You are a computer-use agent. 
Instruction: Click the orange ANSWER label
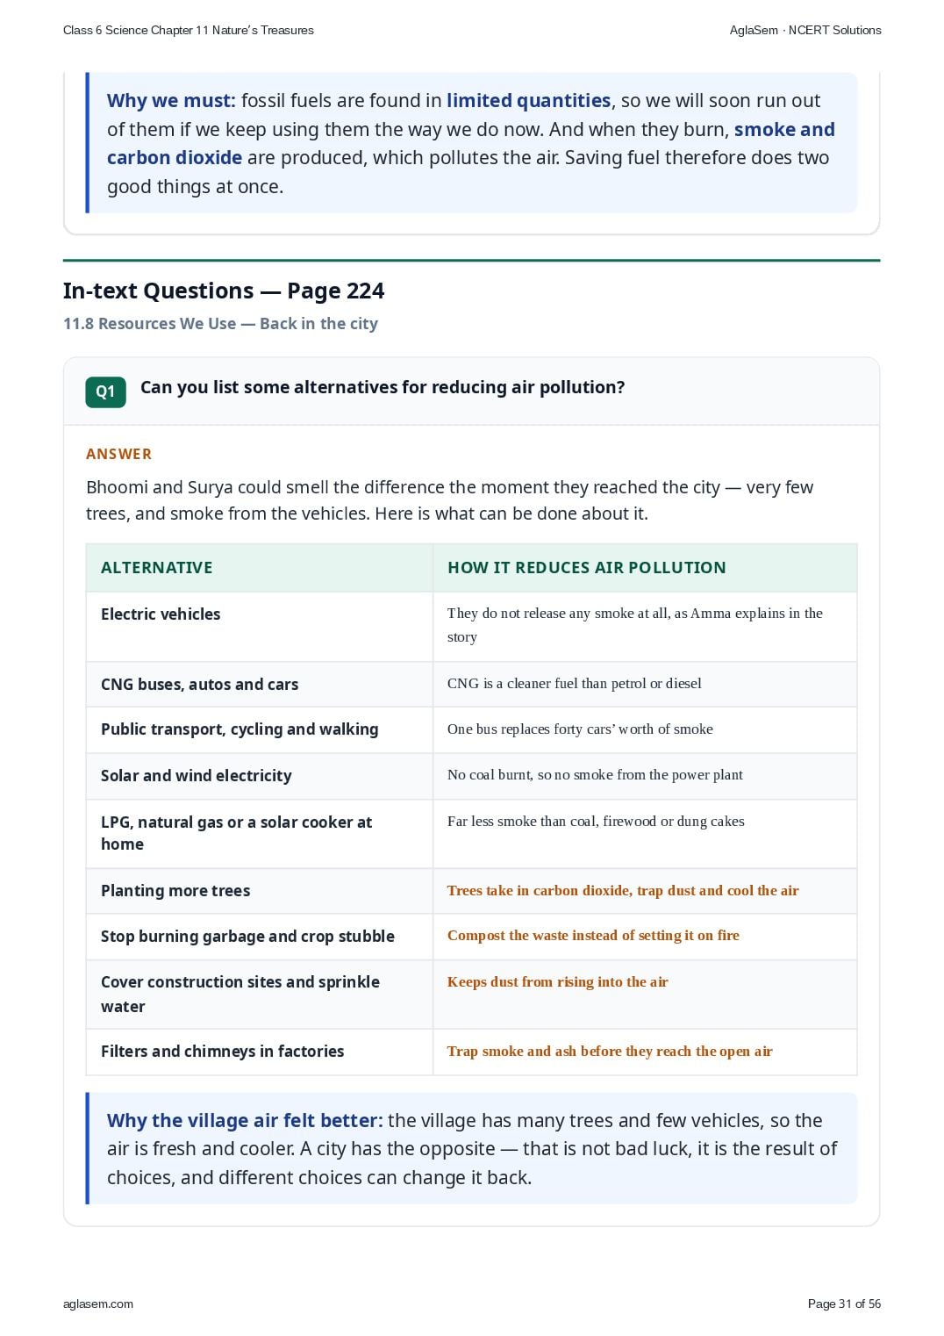[x=119, y=454]
